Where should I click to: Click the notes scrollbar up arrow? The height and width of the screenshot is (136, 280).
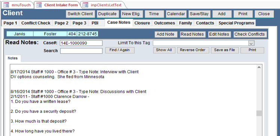[x=259, y=67]
